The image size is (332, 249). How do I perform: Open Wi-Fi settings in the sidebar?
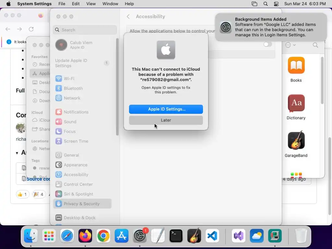coord(82,78)
